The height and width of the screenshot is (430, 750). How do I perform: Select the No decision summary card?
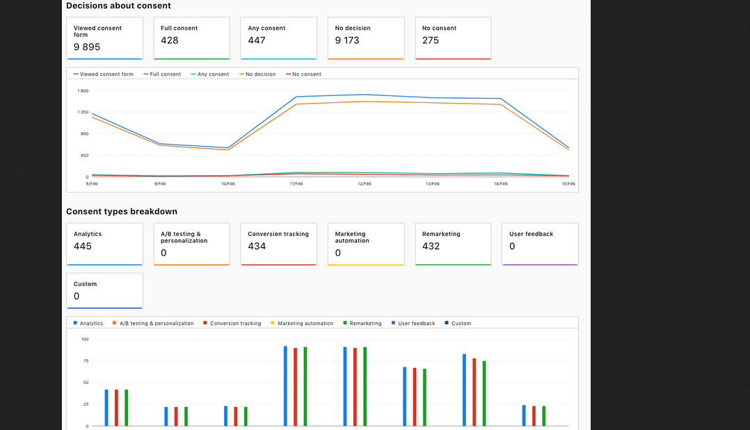[x=366, y=38]
